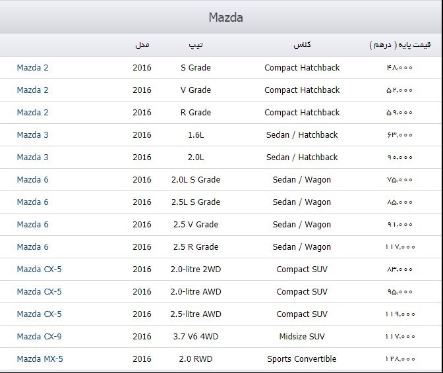443x373 pixels.
Task: Click the 83,000 price of CX-5 2.0-litre 2WD
Action: (x=400, y=269)
